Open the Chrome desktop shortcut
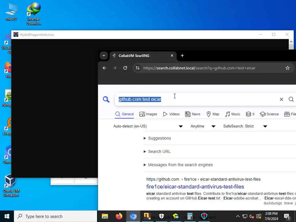The image size is (296, 222). 7,155
